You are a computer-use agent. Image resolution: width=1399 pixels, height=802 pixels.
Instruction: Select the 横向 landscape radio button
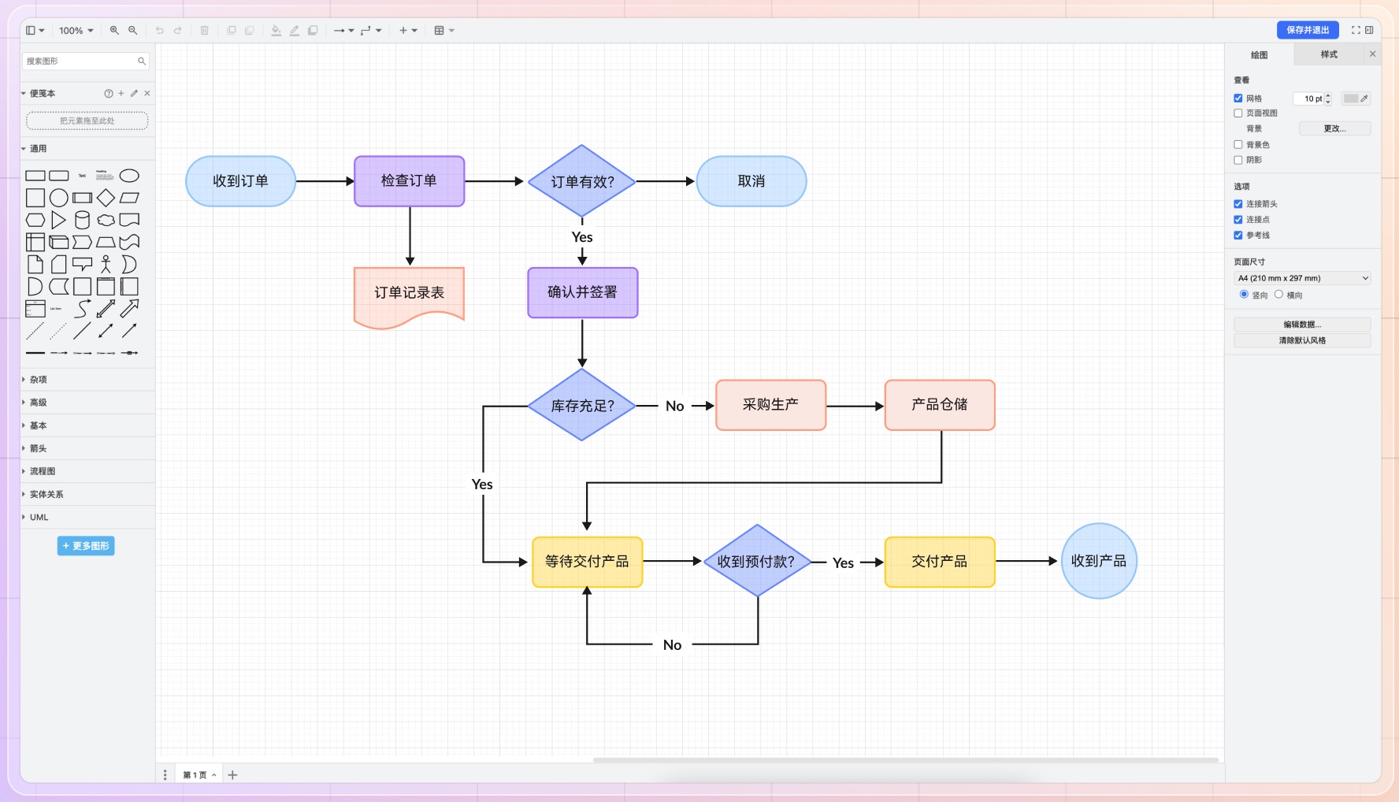(1278, 295)
